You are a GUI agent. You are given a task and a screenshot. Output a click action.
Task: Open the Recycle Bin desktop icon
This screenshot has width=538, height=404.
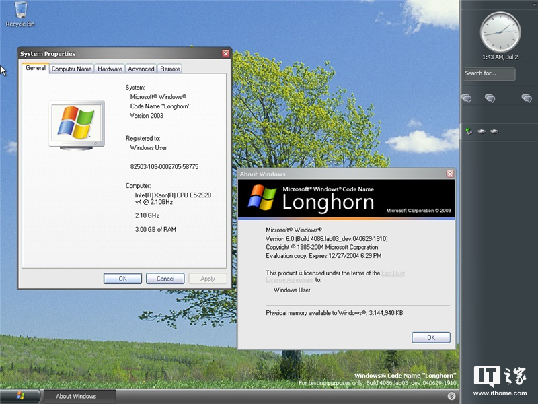pyautogui.click(x=20, y=14)
